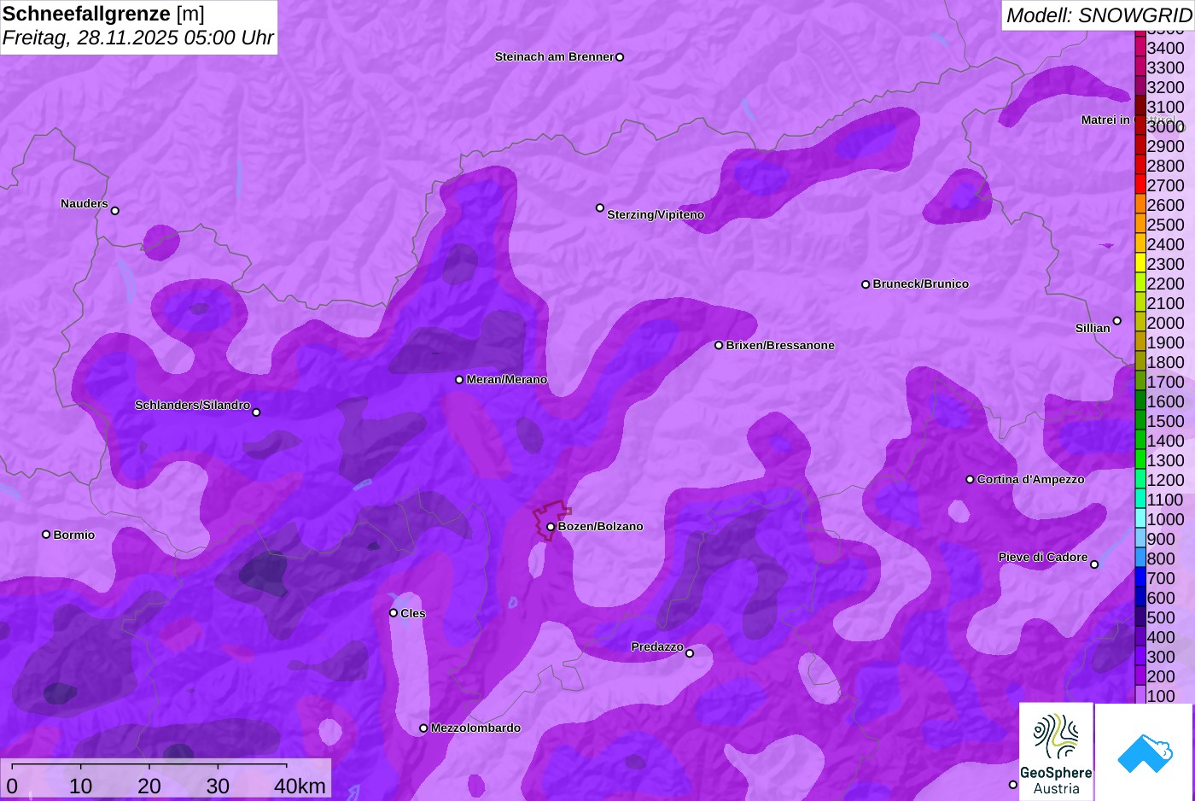Pick the 2700 m red legend swatch

click(1140, 184)
